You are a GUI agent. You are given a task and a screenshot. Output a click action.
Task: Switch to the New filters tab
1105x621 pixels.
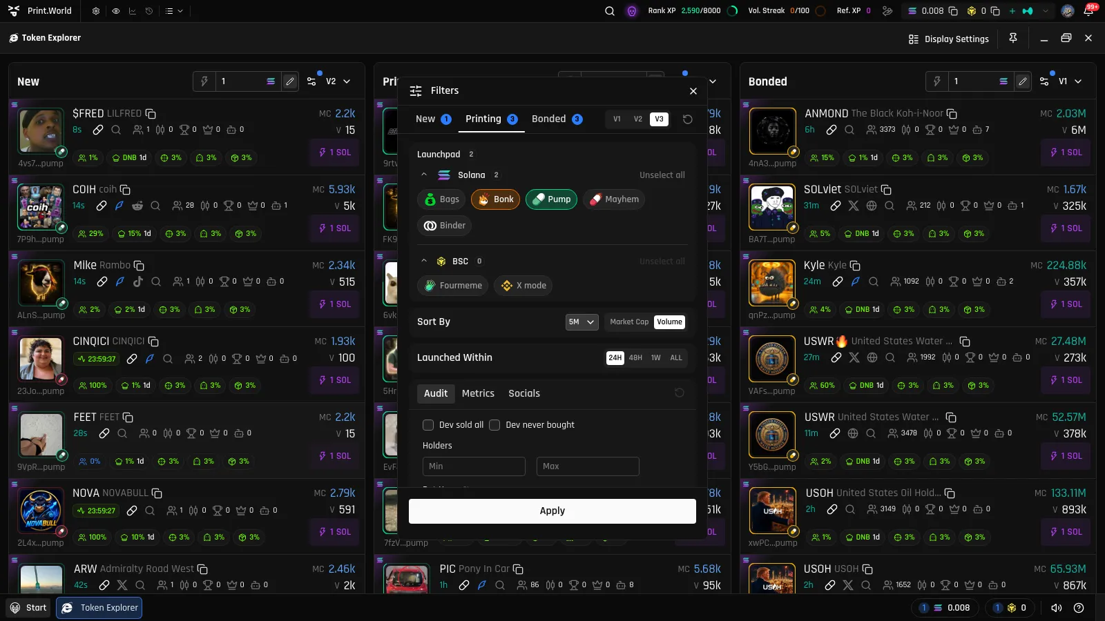pyautogui.click(x=433, y=119)
